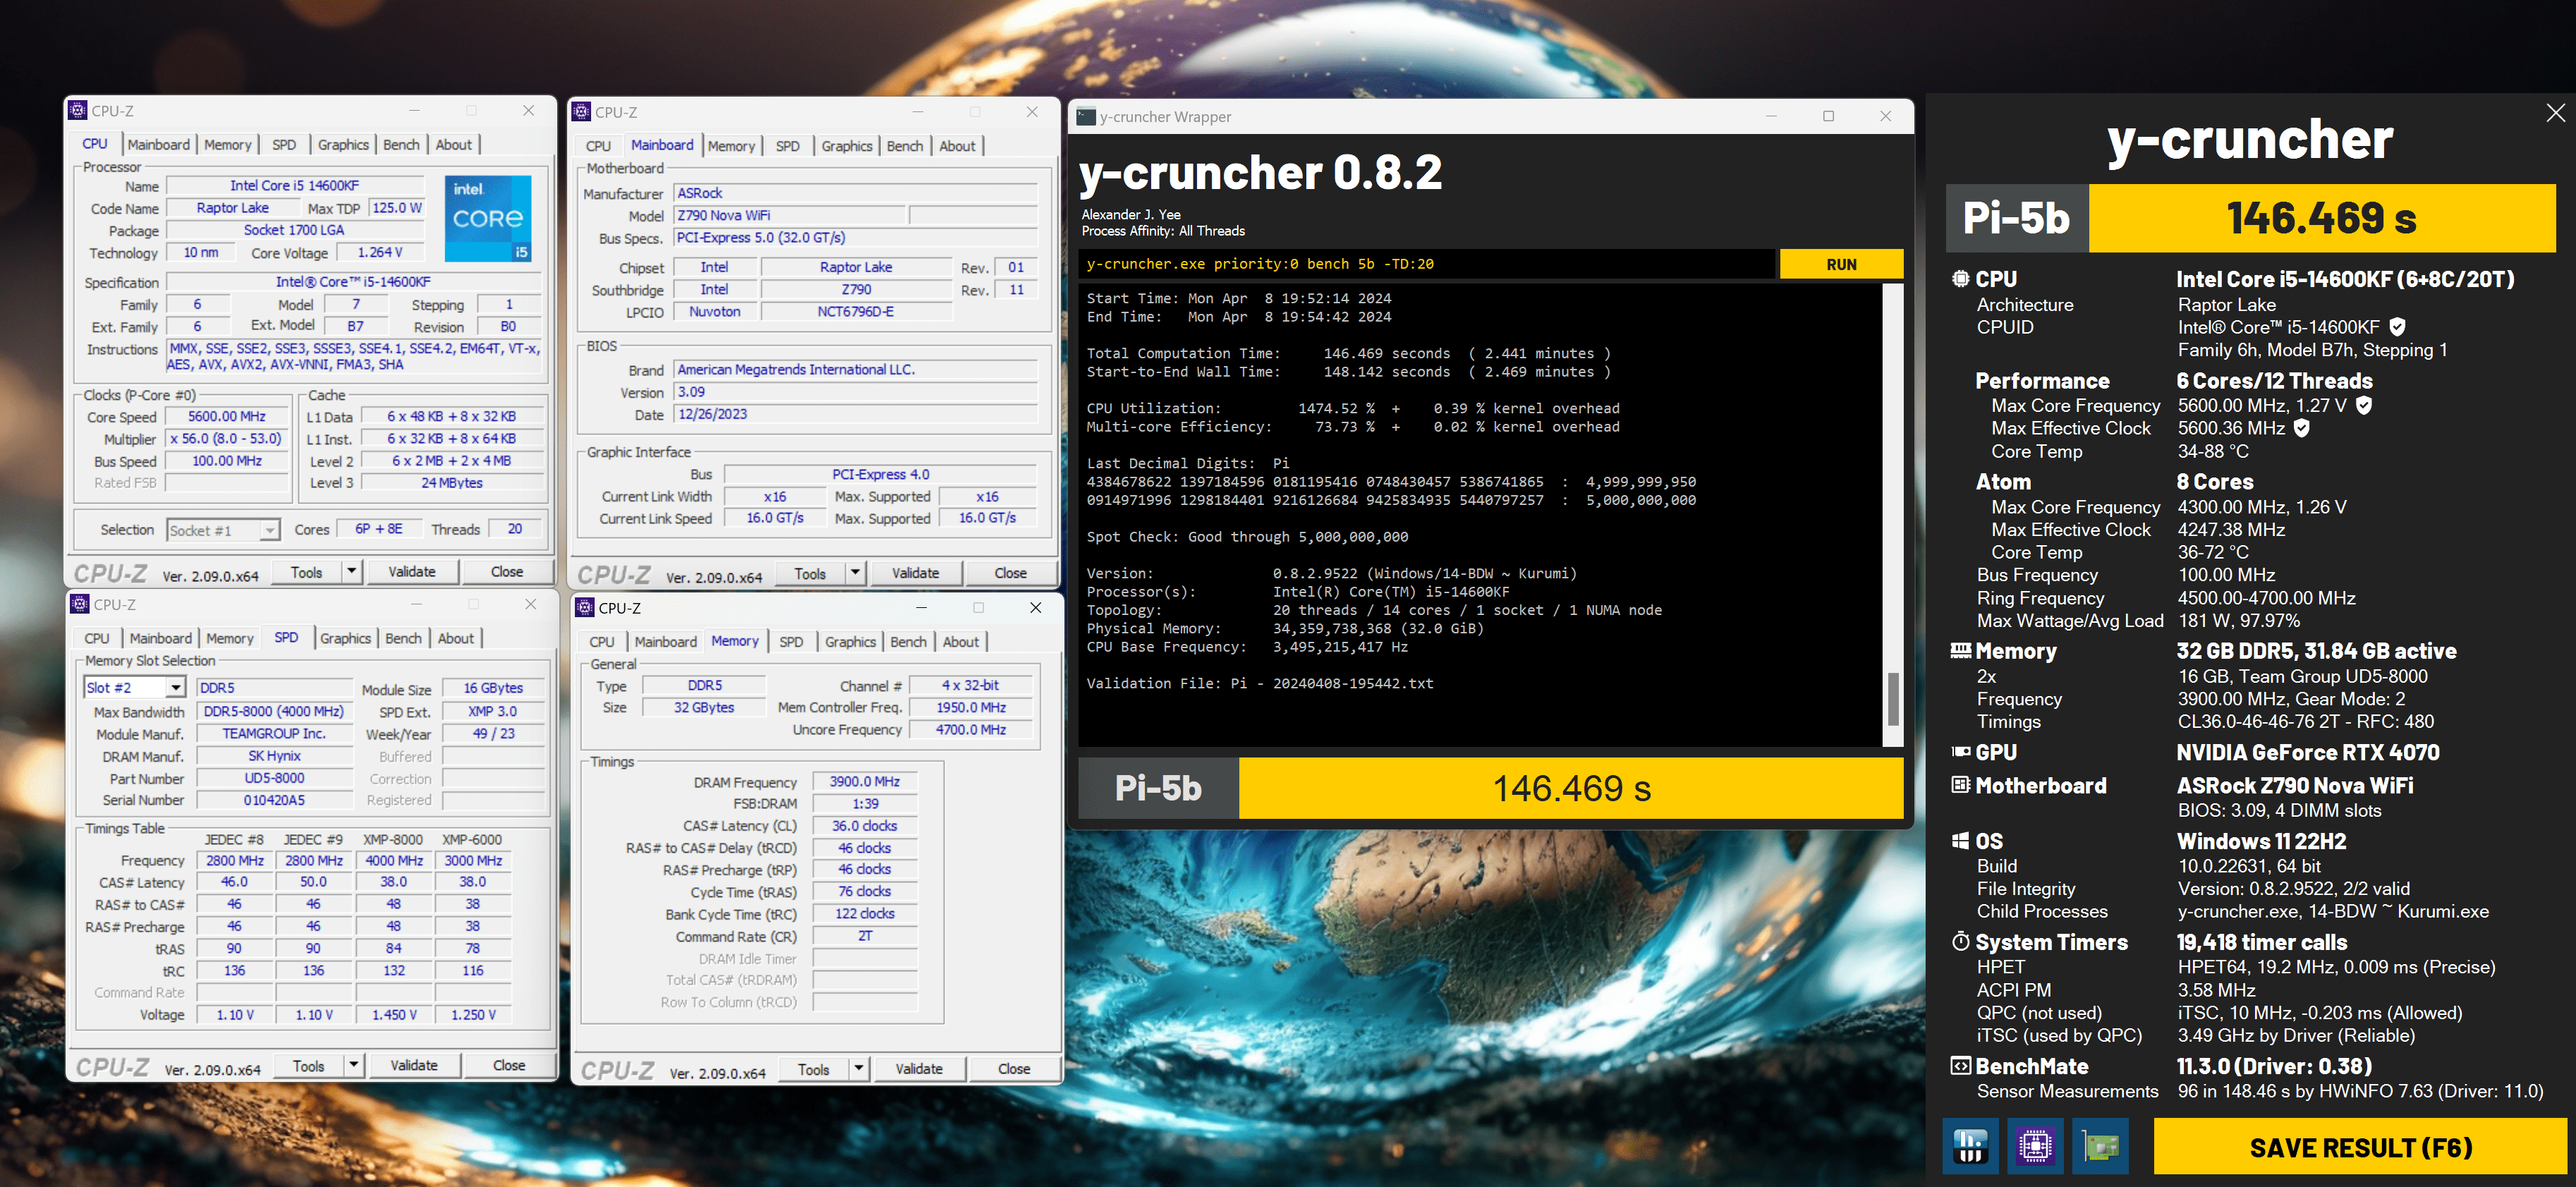Close the CPU-Z Memory tab window

point(1035,608)
